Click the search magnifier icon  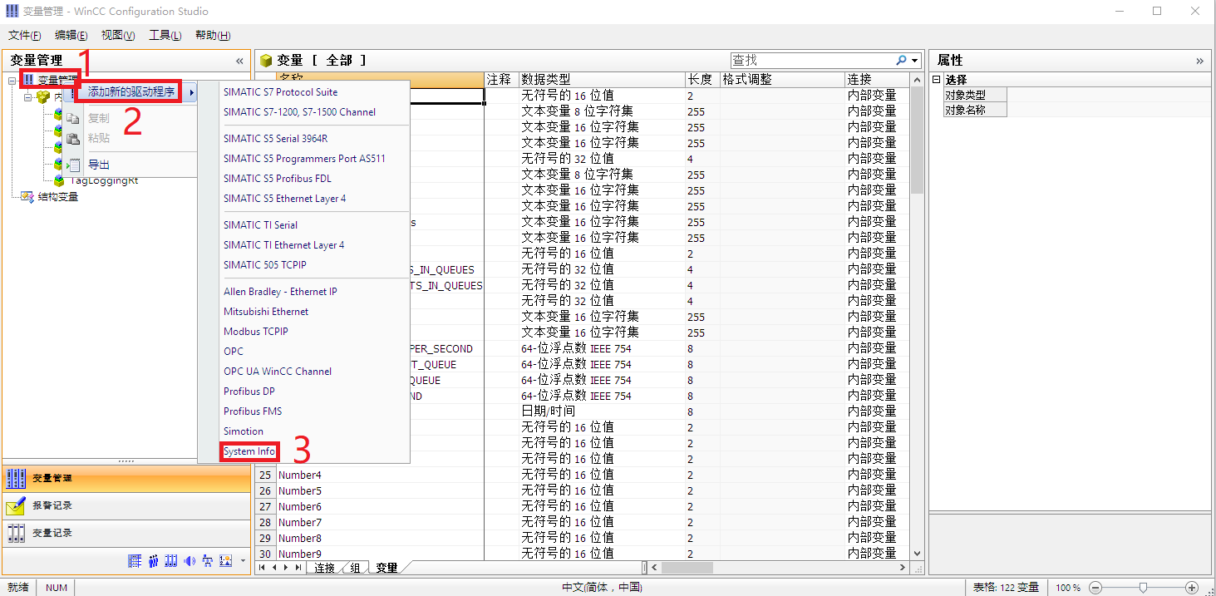click(901, 61)
